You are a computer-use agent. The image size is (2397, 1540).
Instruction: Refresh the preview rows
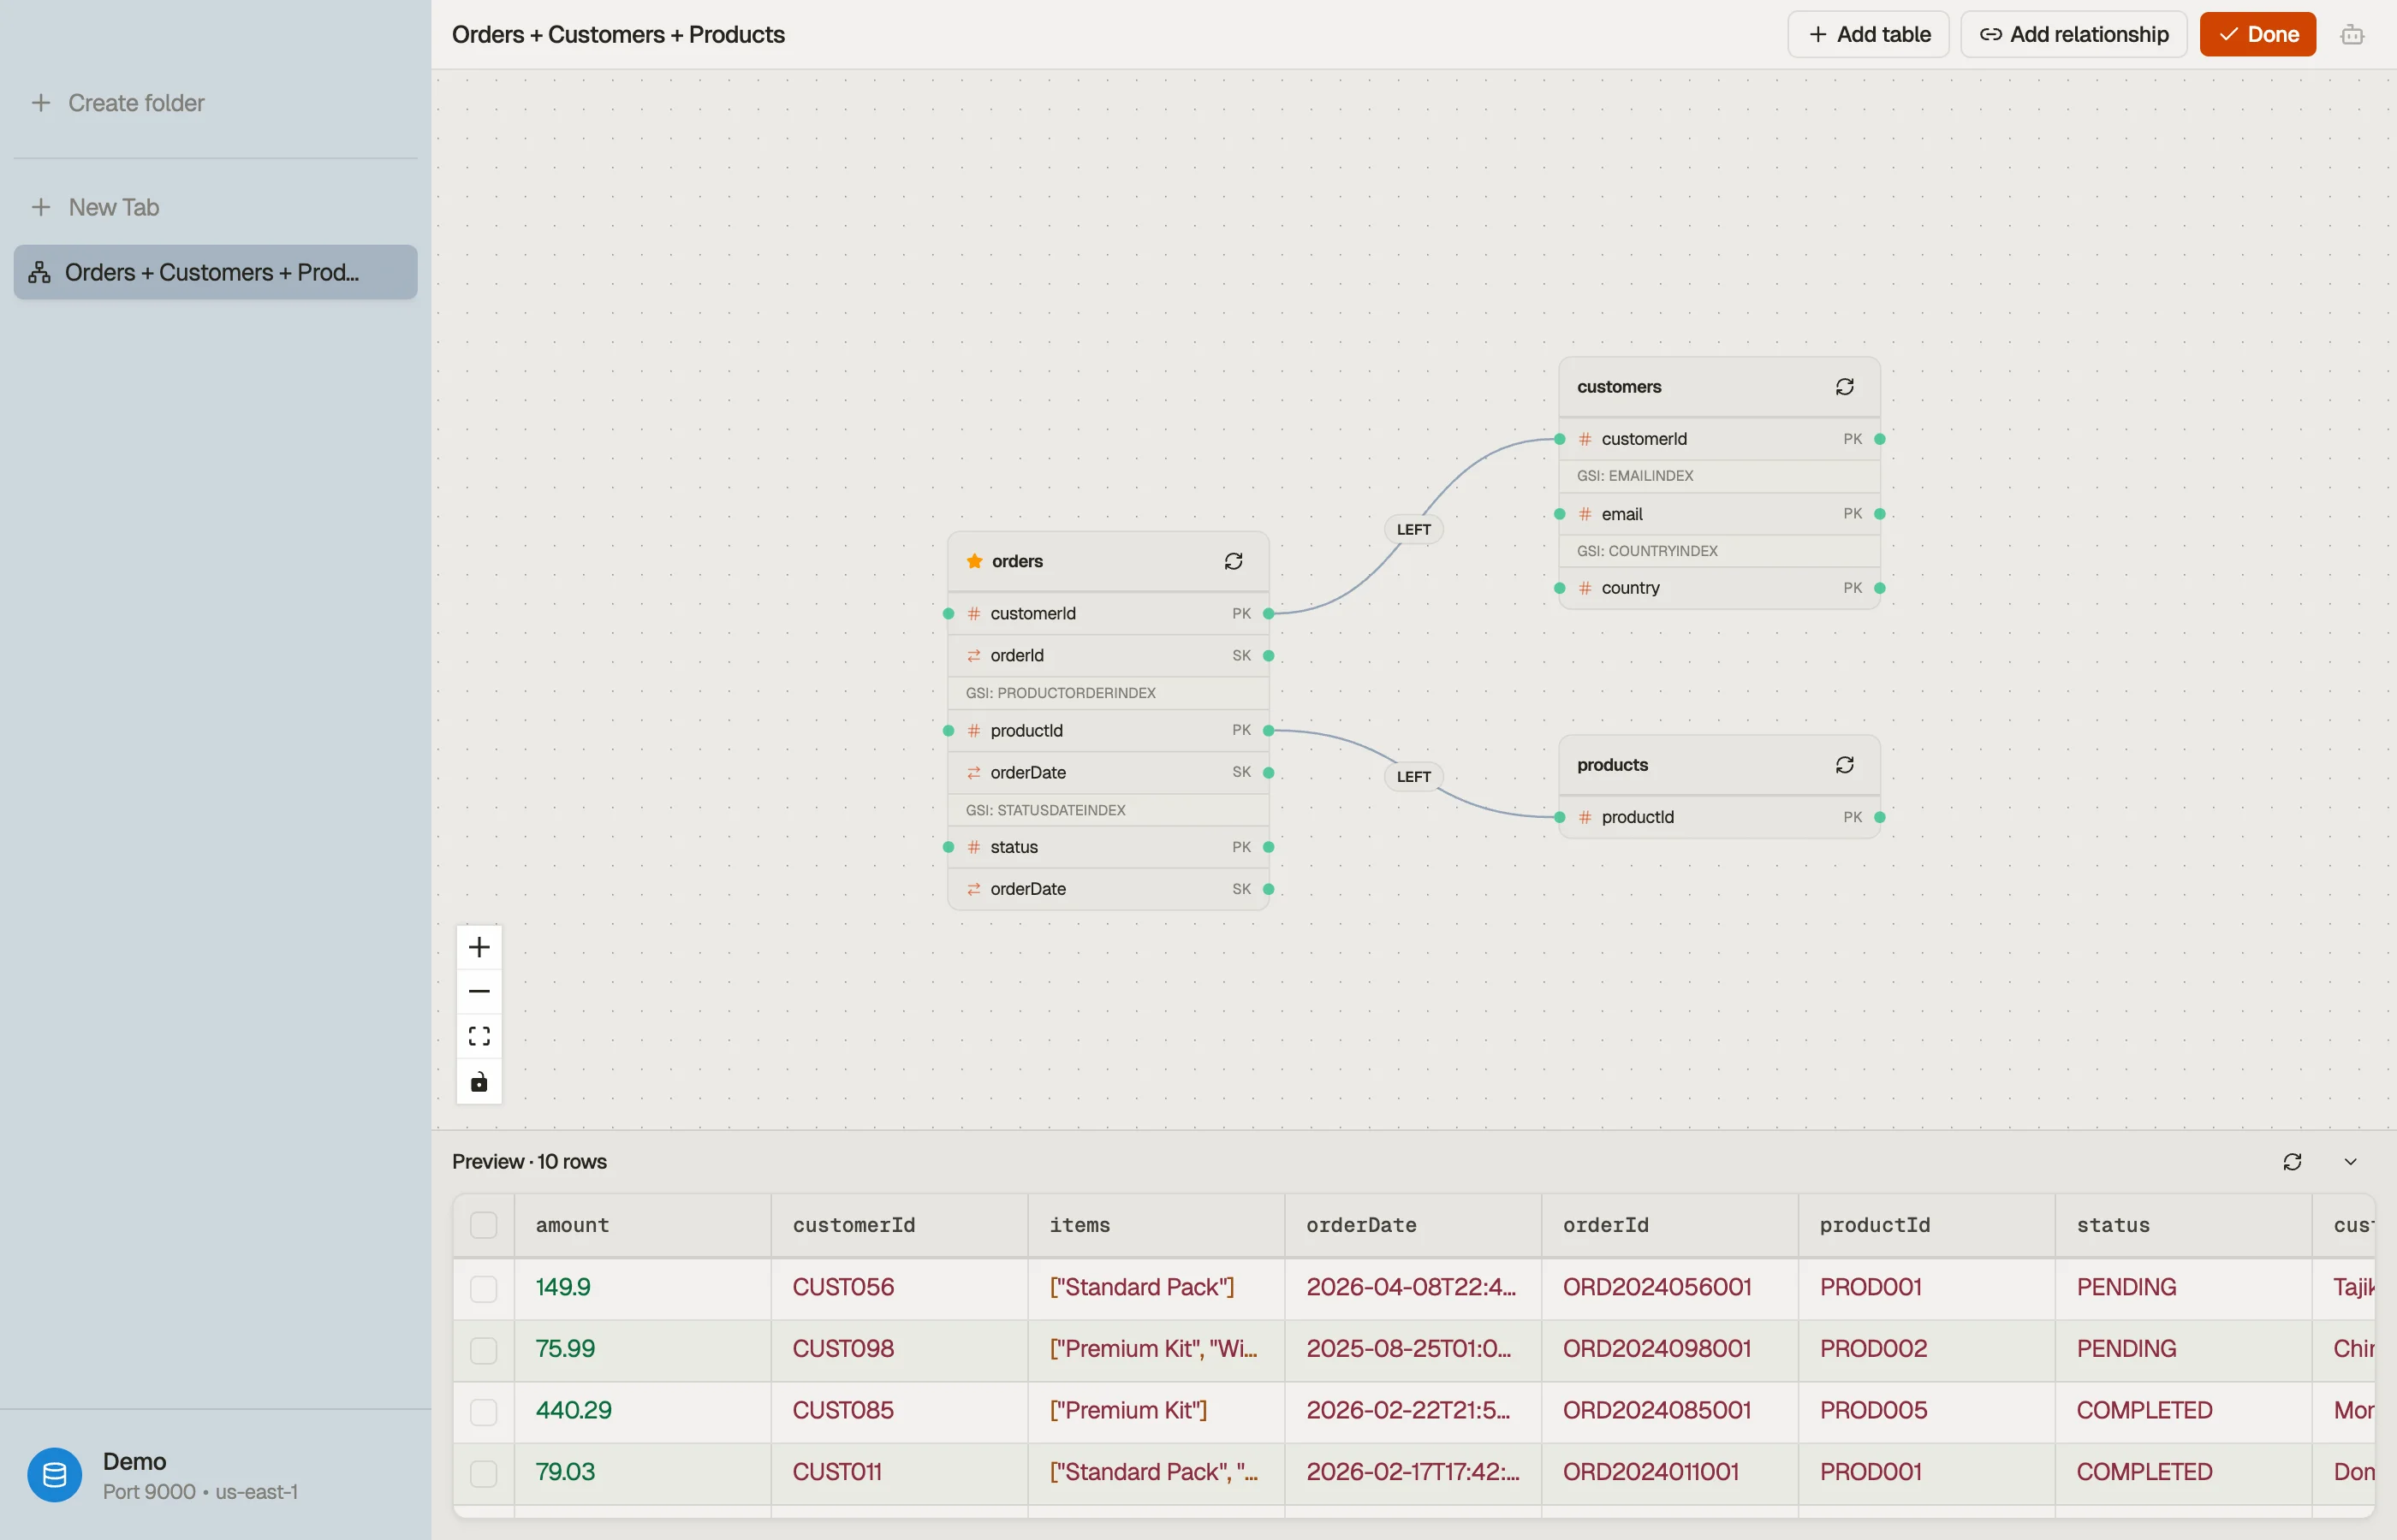click(x=2293, y=1162)
